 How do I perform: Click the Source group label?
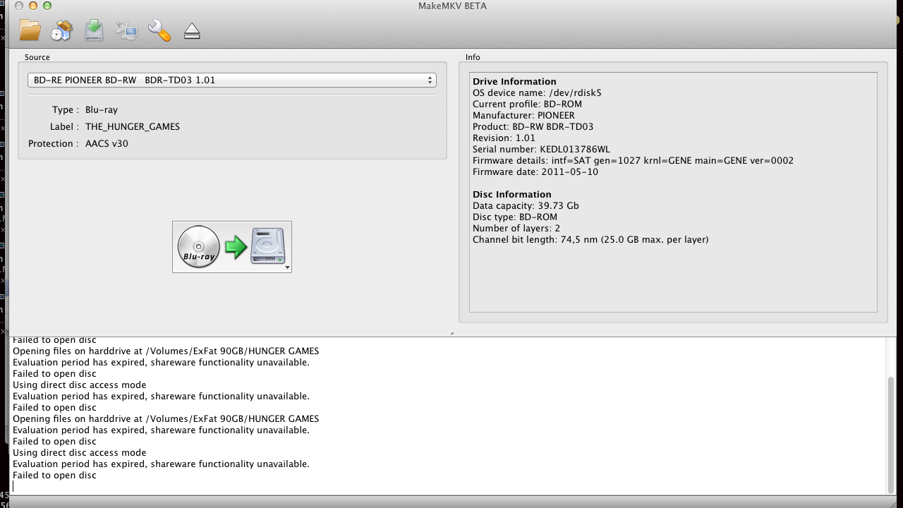37,57
